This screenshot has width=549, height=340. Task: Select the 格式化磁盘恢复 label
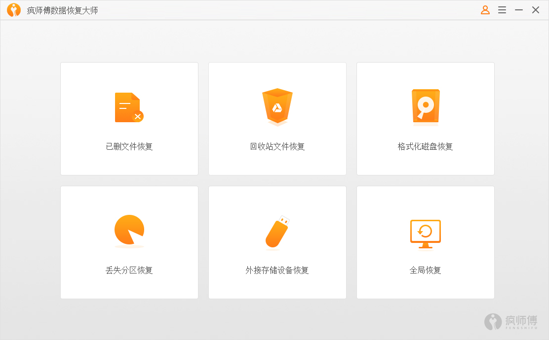click(426, 146)
